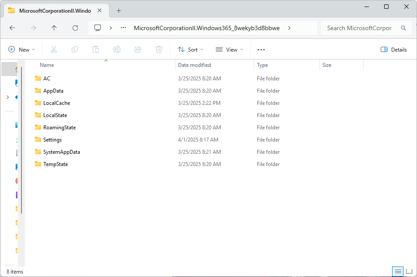
Task: Select the RoamingState folder name
Action: click(60, 128)
